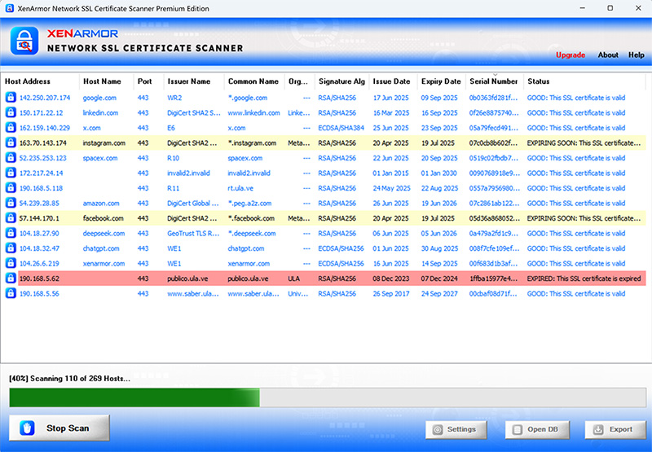Select the 26 Sep 2017 issue date cell
The width and height of the screenshot is (652, 452).
click(x=391, y=294)
